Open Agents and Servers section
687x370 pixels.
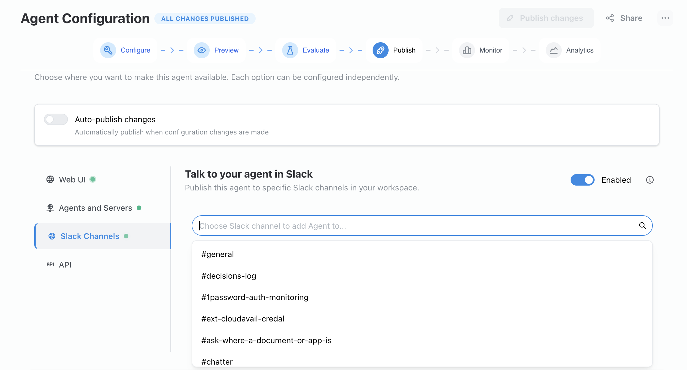tap(95, 208)
